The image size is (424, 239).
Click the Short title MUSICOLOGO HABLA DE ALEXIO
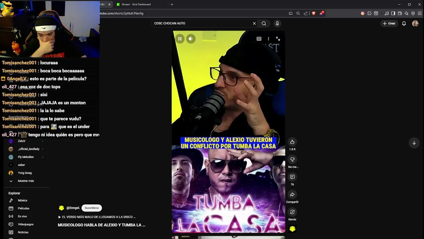(x=101, y=225)
